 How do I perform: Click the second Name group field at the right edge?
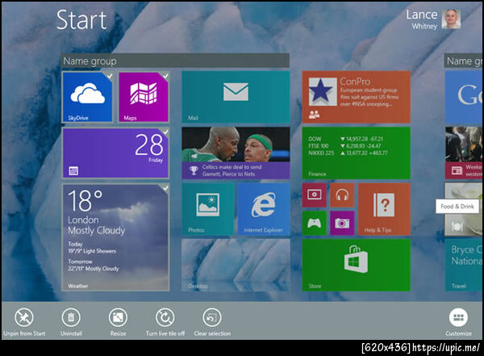(x=464, y=61)
